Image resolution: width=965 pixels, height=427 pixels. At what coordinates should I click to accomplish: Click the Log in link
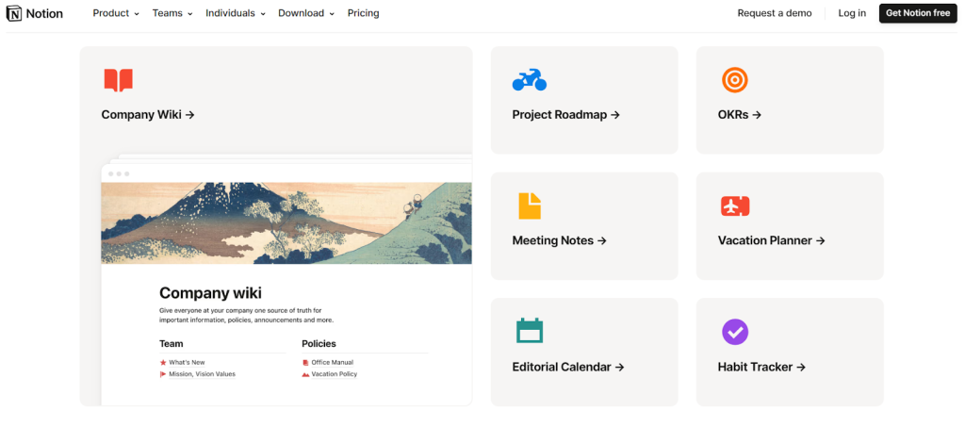852,13
